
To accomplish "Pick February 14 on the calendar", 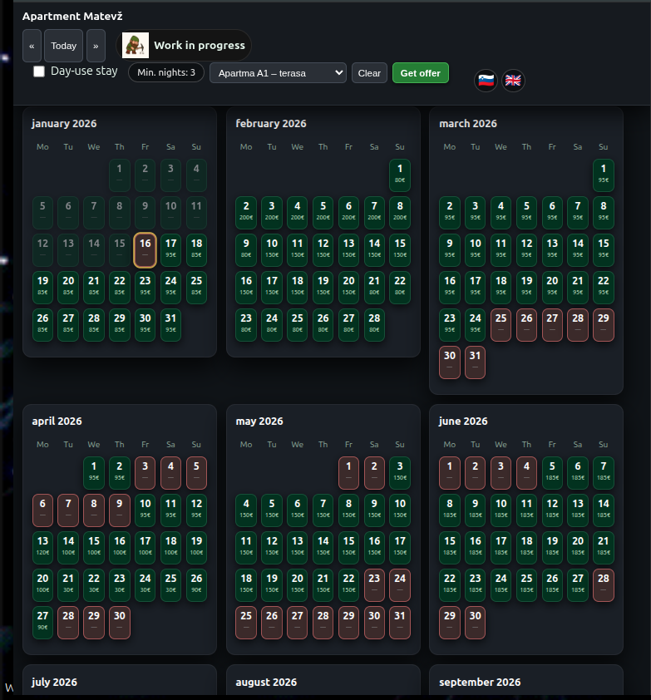I will tap(374, 249).
